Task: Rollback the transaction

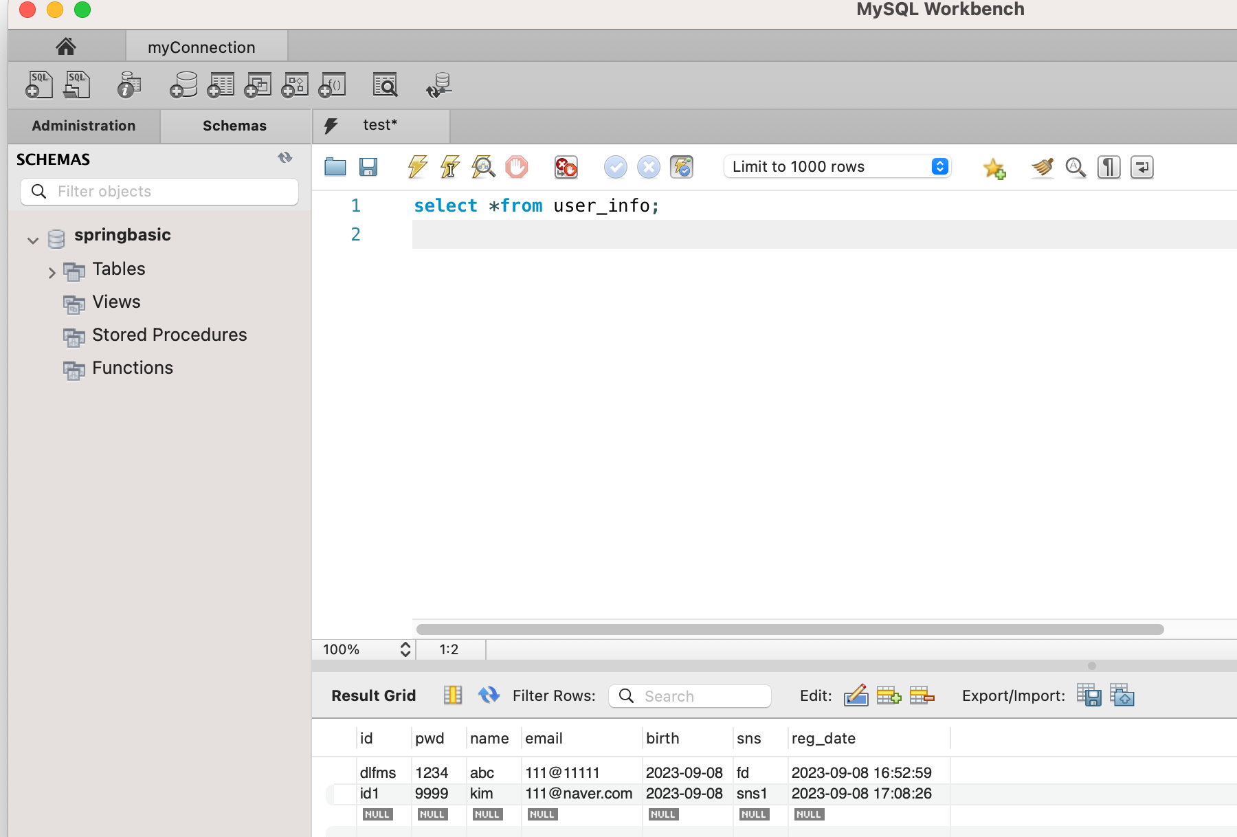Action: [649, 166]
